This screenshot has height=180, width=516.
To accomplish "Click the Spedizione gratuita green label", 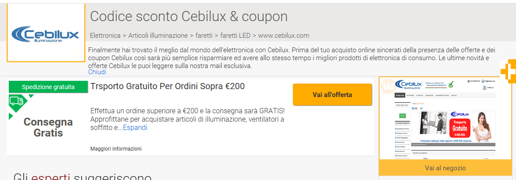I will coord(48,87).
